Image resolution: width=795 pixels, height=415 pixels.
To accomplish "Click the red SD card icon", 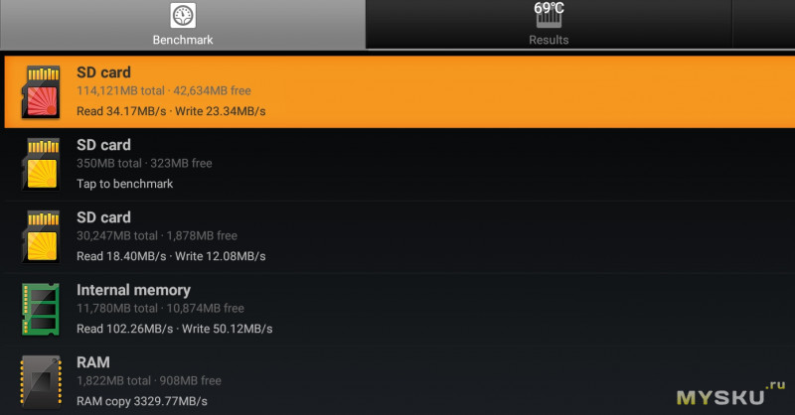I will pyautogui.click(x=41, y=91).
